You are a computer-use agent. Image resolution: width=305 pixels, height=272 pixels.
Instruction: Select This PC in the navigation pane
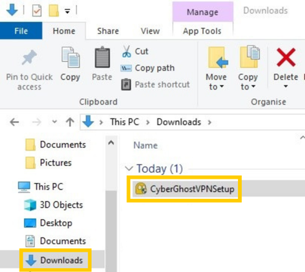[x=41, y=187]
